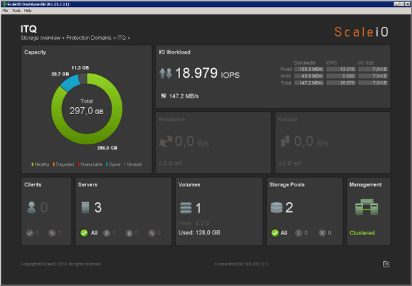
Task: Click the Servers count 3
Action: 98,208
